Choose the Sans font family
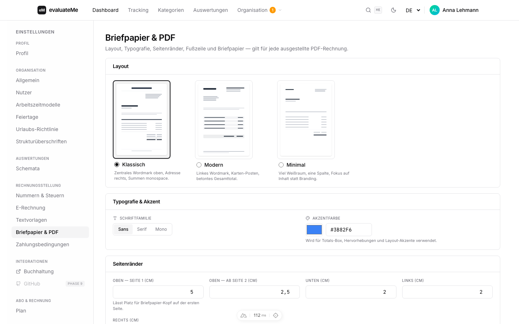Screen dimensions: 519x324 [123, 229]
